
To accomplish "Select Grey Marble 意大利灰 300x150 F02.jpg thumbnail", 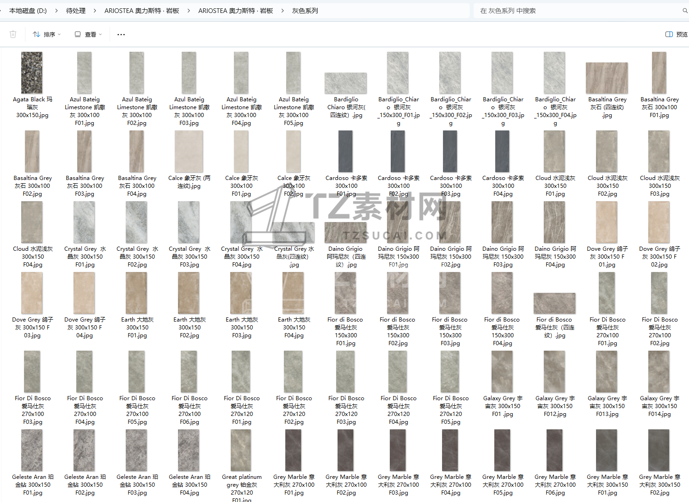I will pyautogui.click(x=659, y=450).
